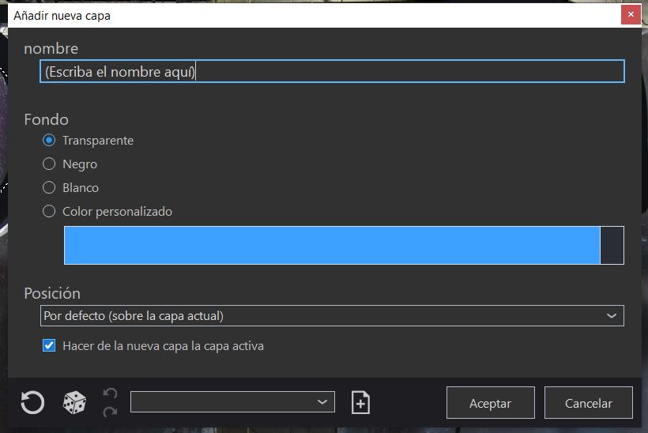Toggle 'Hacer de la nueva capa la capa activa'

point(49,346)
